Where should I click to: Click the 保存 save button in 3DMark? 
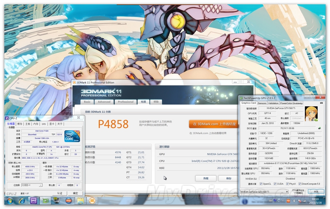229,178
